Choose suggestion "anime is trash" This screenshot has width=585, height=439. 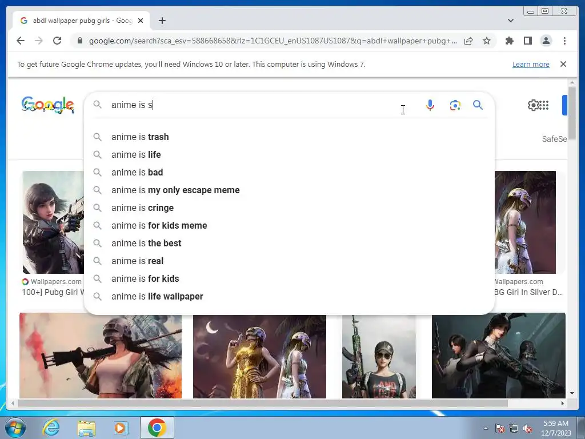(x=289, y=137)
